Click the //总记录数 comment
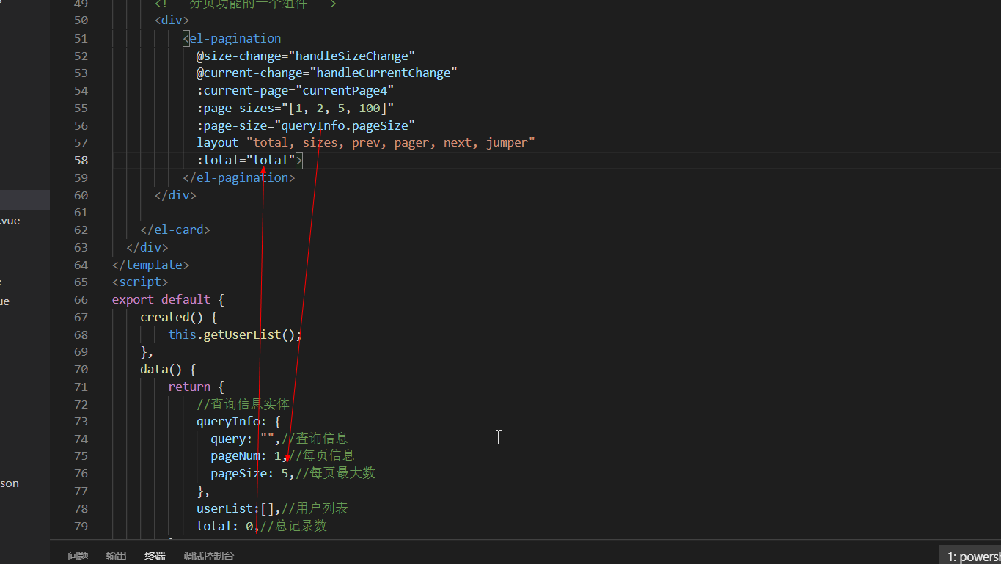The width and height of the screenshot is (1001, 564). point(293,526)
